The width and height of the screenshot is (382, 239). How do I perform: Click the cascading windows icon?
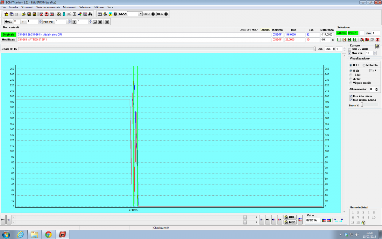tap(11, 14)
